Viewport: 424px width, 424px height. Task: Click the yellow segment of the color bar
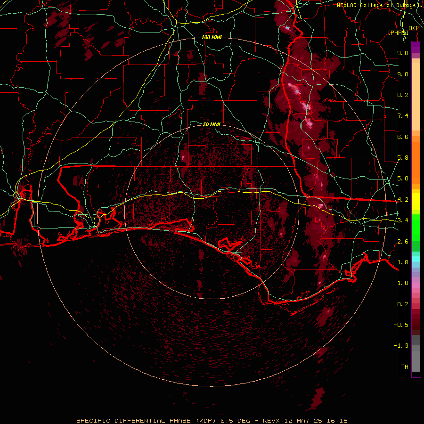click(x=416, y=202)
